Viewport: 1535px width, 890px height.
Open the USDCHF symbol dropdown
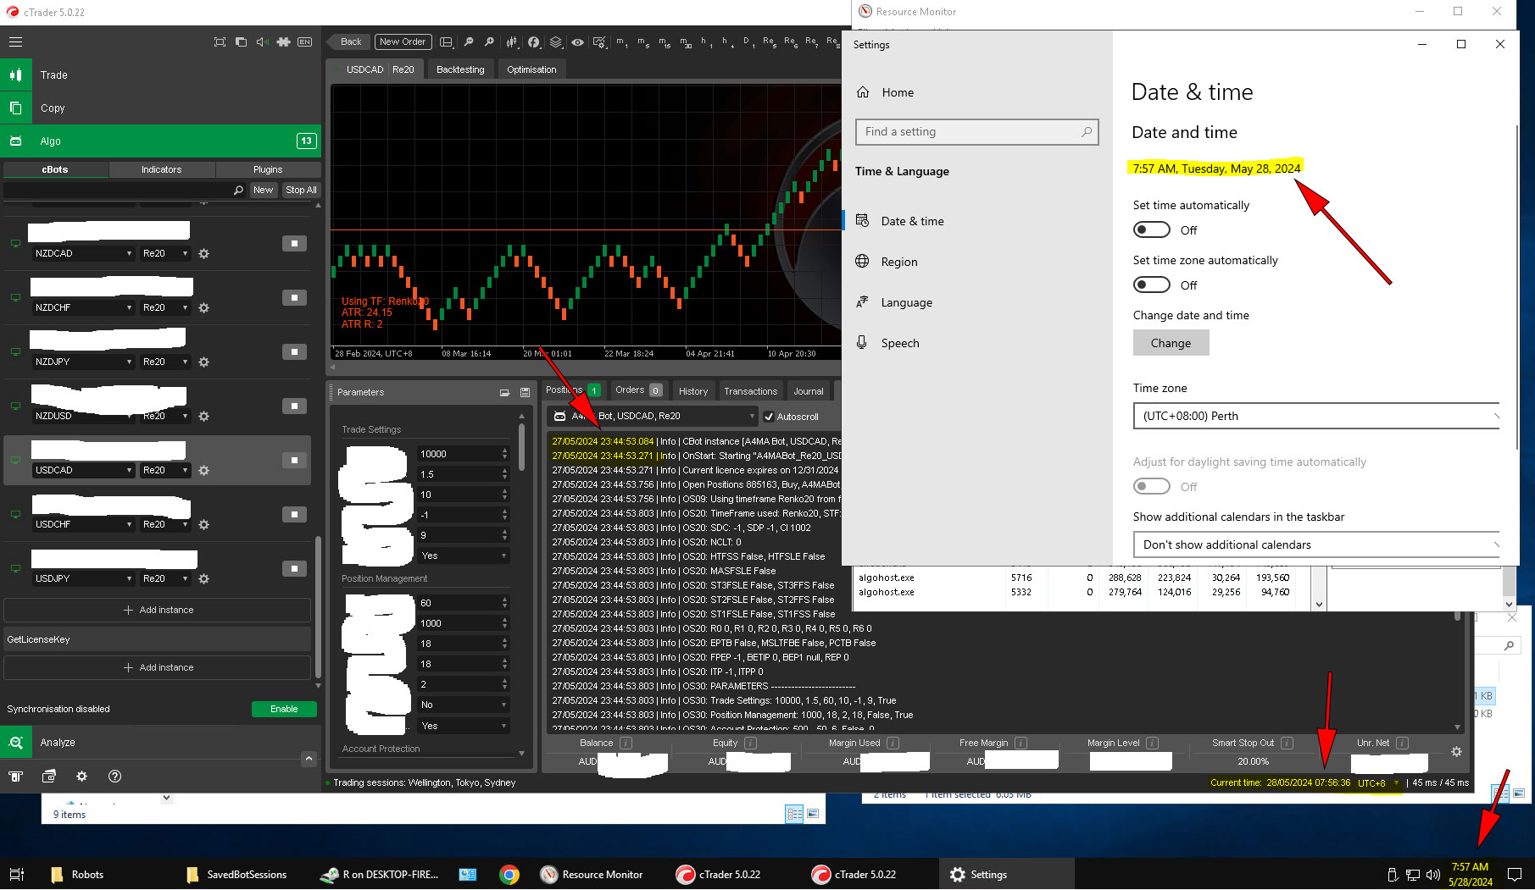click(83, 524)
